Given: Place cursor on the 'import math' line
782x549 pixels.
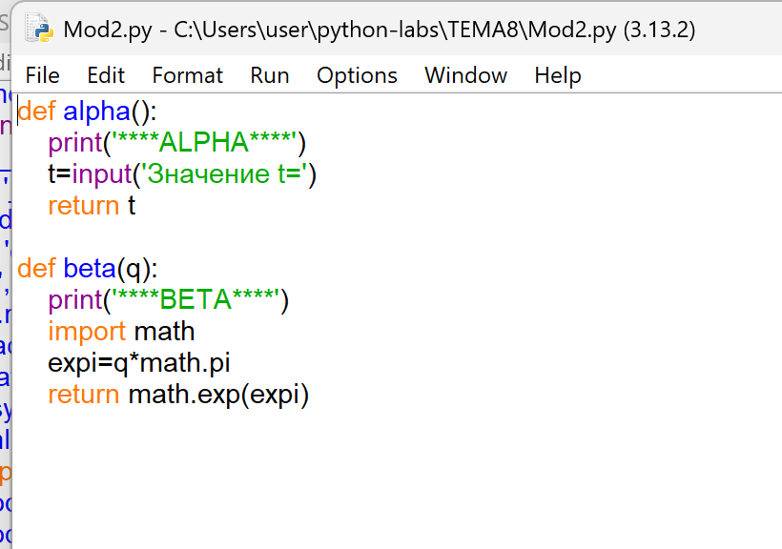Looking at the screenshot, I should [121, 332].
